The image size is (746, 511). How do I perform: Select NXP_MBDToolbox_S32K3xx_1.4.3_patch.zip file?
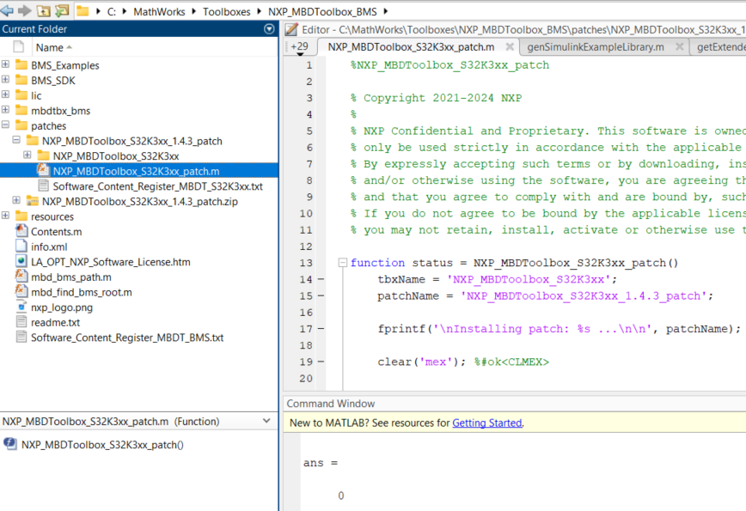(140, 202)
